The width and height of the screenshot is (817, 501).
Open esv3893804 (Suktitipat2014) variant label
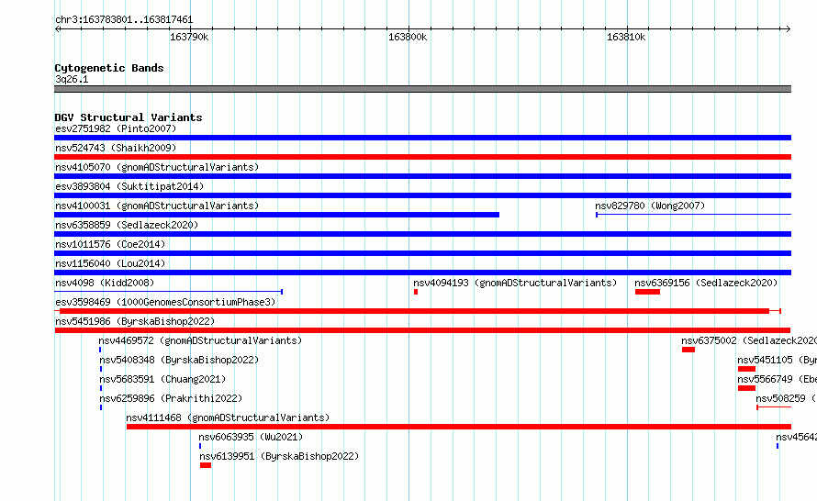click(129, 186)
